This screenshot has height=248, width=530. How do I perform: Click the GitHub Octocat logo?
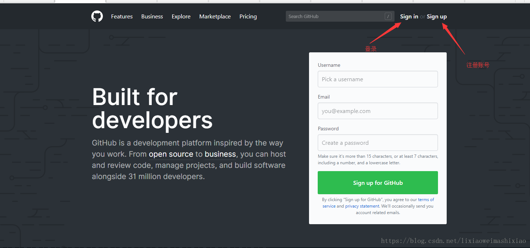[x=97, y=16]
